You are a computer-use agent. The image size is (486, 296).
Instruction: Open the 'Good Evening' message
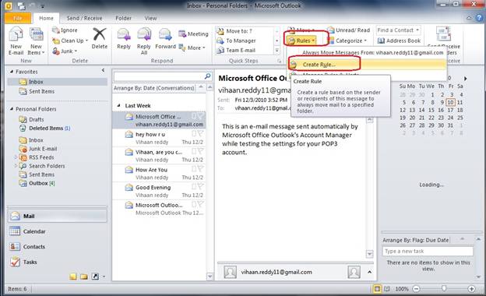coord(159,192)
